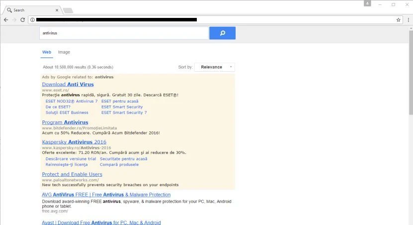Open the Kaspersky Antivirus 2016 link
Screen dimensions: 413x225
[x=74, y=142]
